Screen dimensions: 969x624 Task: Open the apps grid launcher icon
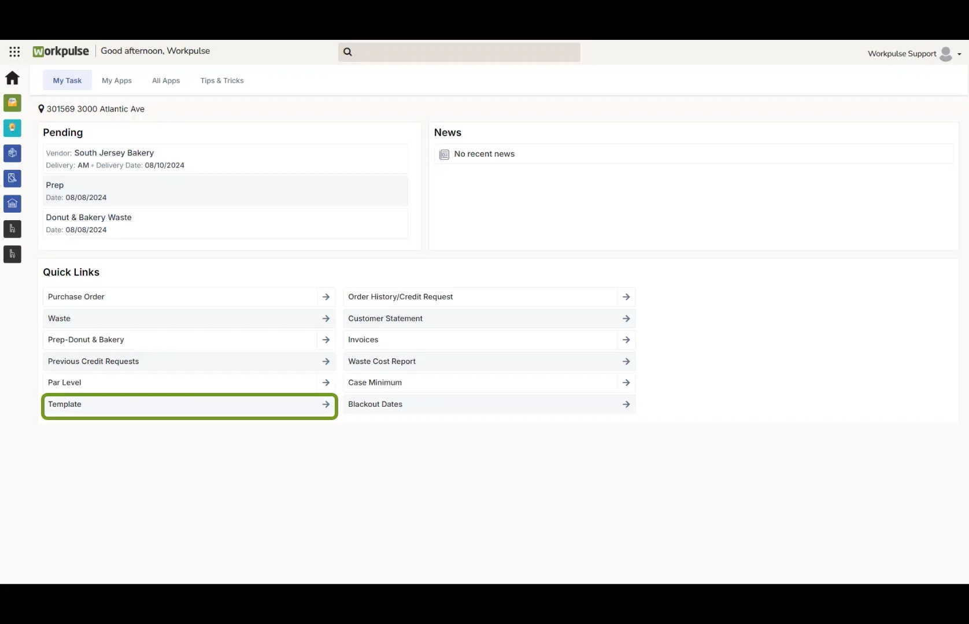[14, 52]
